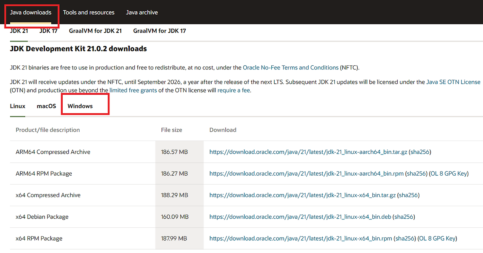This screenshot has width=483, height=253.
Task: Switch to GraalVM for JDK 17
Action: 160,31
